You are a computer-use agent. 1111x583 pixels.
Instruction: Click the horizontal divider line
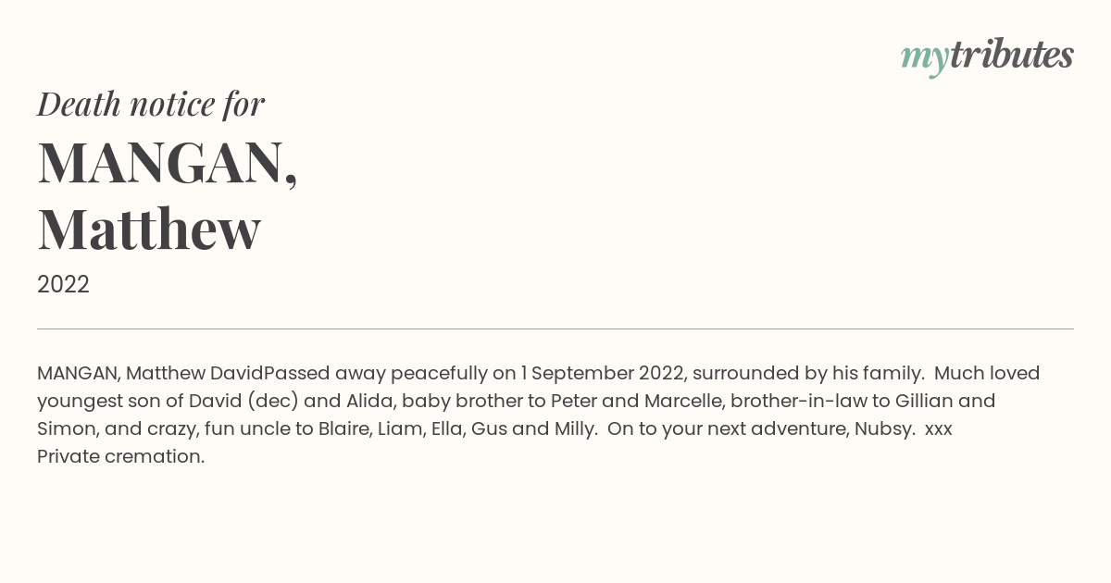coord(555,329)
